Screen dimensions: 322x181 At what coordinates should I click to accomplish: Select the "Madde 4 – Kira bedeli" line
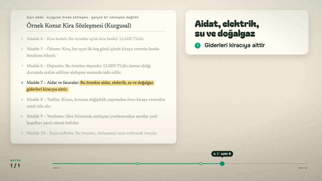pyautogui.click(x=86, y=39)
